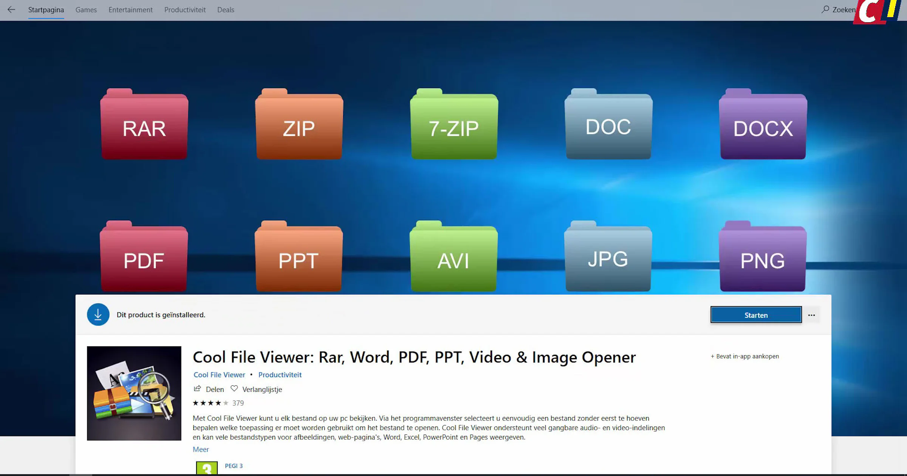Switch to the Games tab
The width and height of the screenshot is (907, 476).
click(x=86, y=10)
